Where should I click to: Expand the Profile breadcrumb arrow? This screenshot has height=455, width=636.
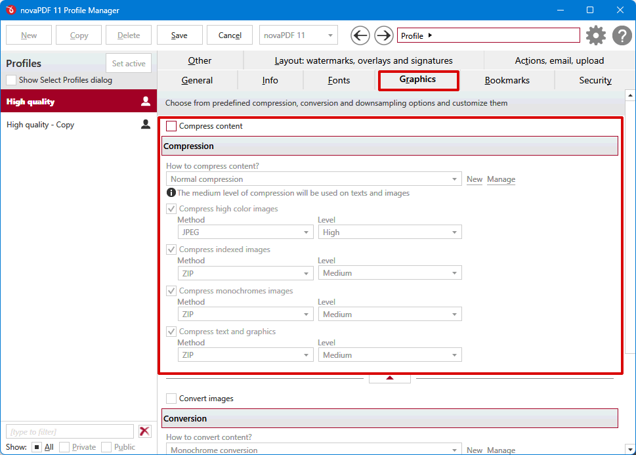430,35
